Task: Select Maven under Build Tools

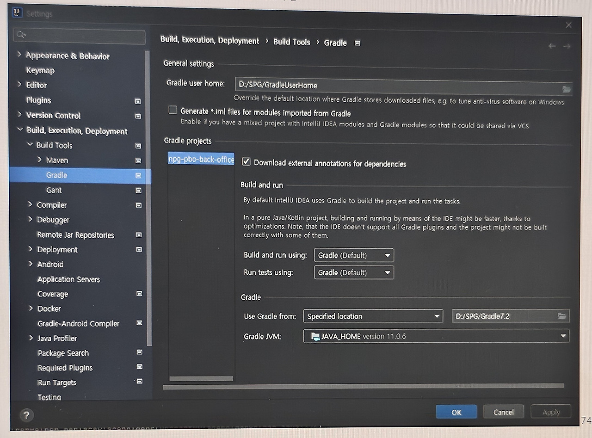Action: [57, 160]
